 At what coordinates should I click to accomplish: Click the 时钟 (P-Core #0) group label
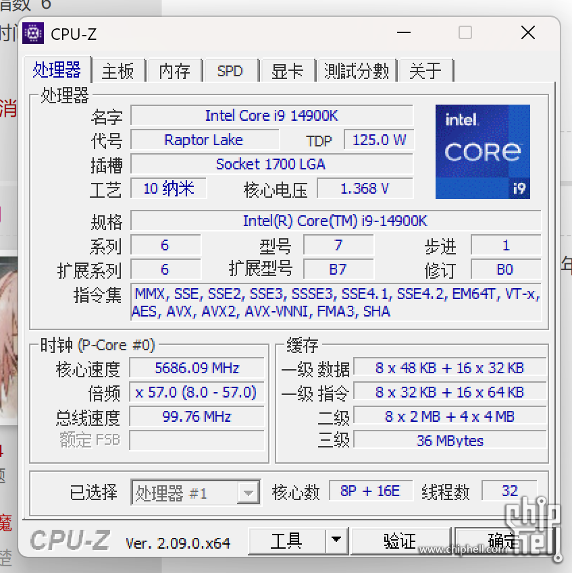coord(98,346)
